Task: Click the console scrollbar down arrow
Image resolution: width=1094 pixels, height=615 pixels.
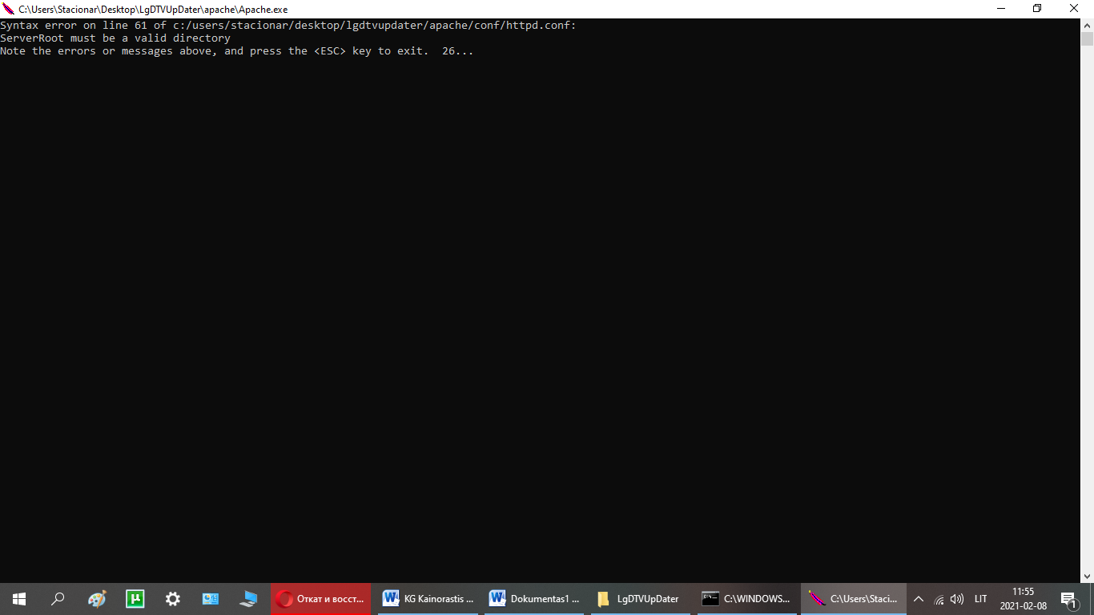Action: point(1087,576)
